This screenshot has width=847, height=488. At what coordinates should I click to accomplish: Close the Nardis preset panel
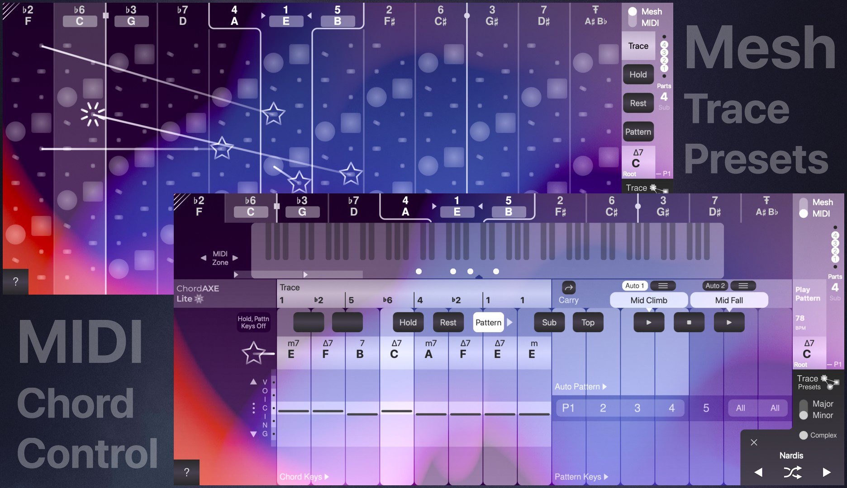pyautogui.click(x=754, y=442)
